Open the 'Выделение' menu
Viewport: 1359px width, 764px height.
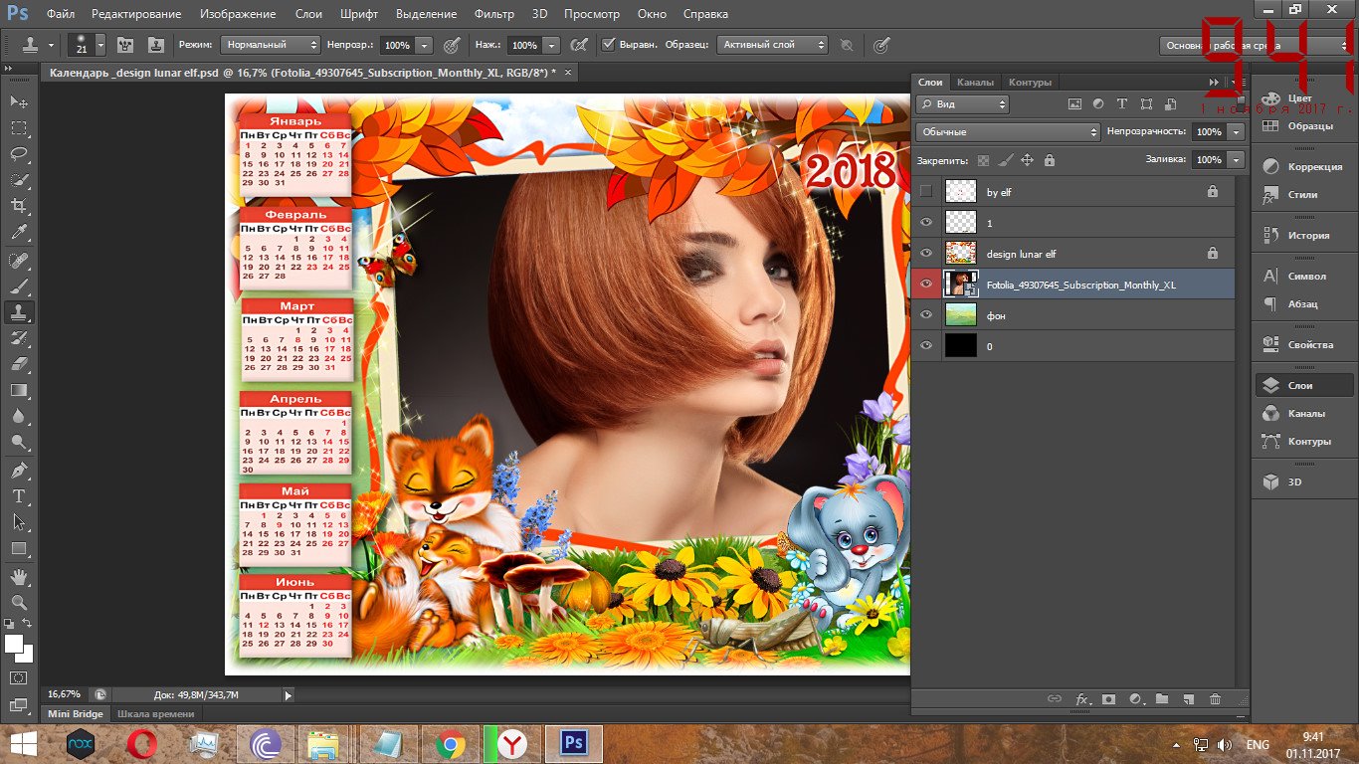426,14
